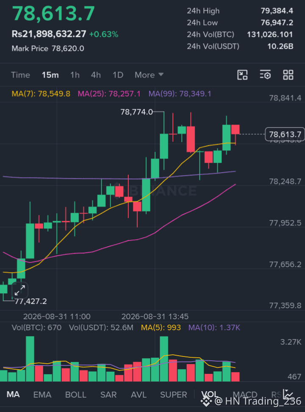The height and width of the screenshot is (412, 305).
Task: Open the grid layout icon
Action: (288, 75)
